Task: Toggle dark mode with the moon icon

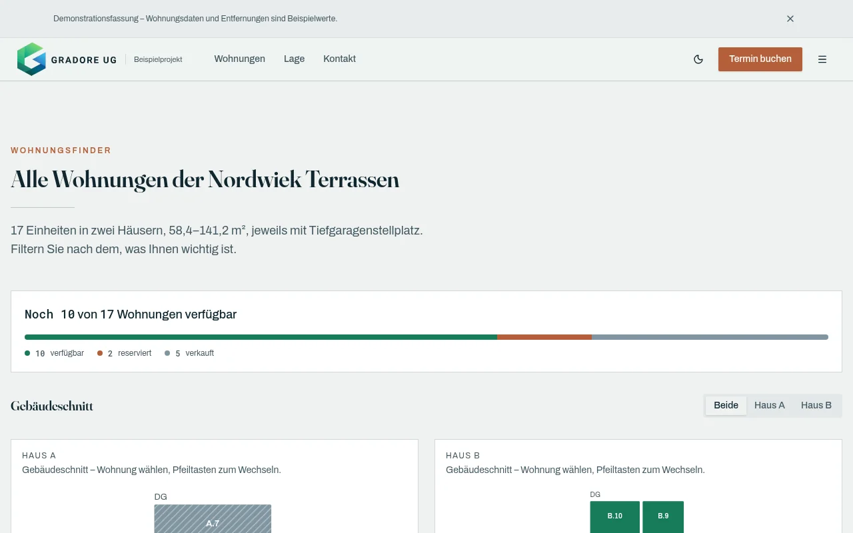Action: tap(698, 59)
